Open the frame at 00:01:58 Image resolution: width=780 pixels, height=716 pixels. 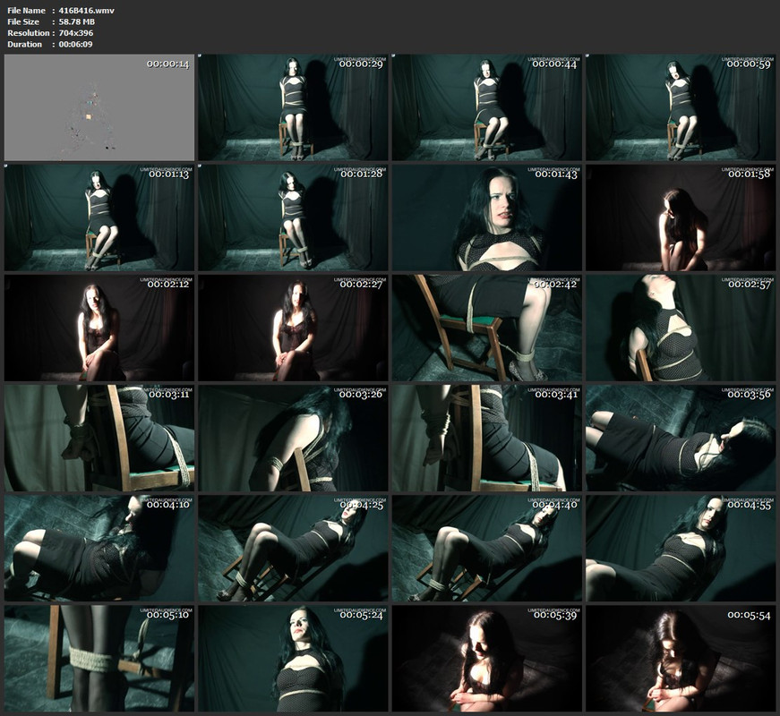[681, 217]
